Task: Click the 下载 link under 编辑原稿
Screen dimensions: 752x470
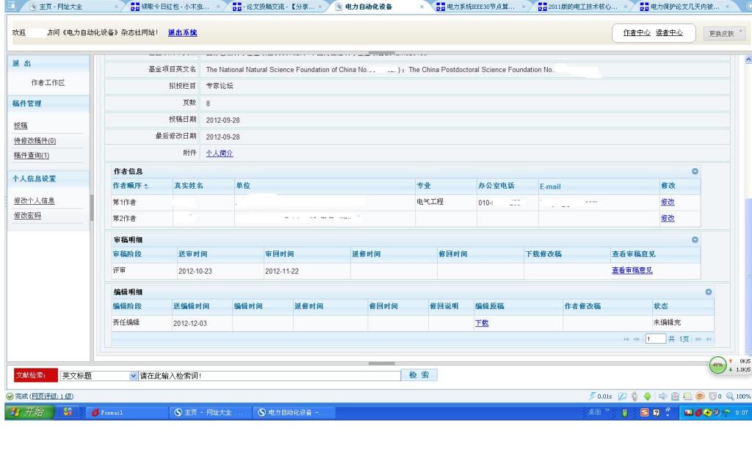Action: 482,323
